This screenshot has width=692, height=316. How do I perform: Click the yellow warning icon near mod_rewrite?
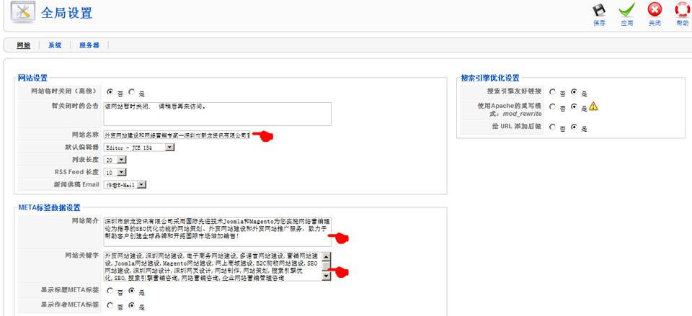(593, 106)
